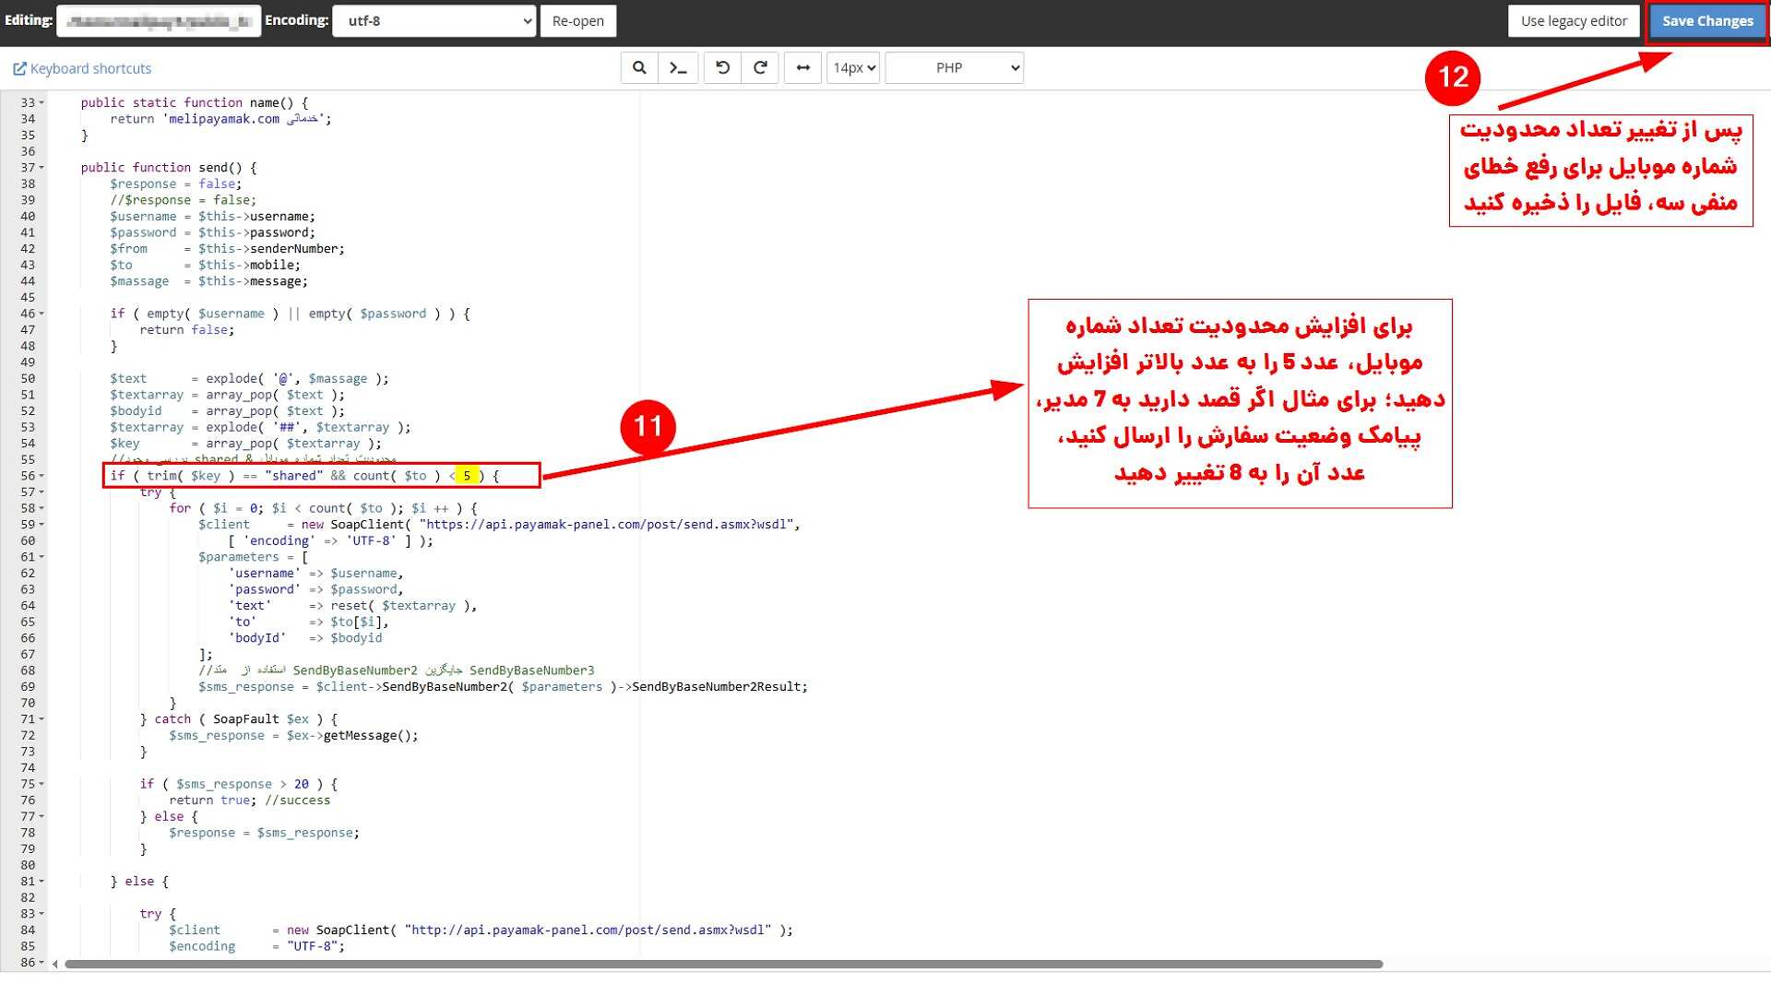This screenshot has height=996, width=1771.
Task: Click '$response = $sms_response;' on line 78
Action: [265, 833]
